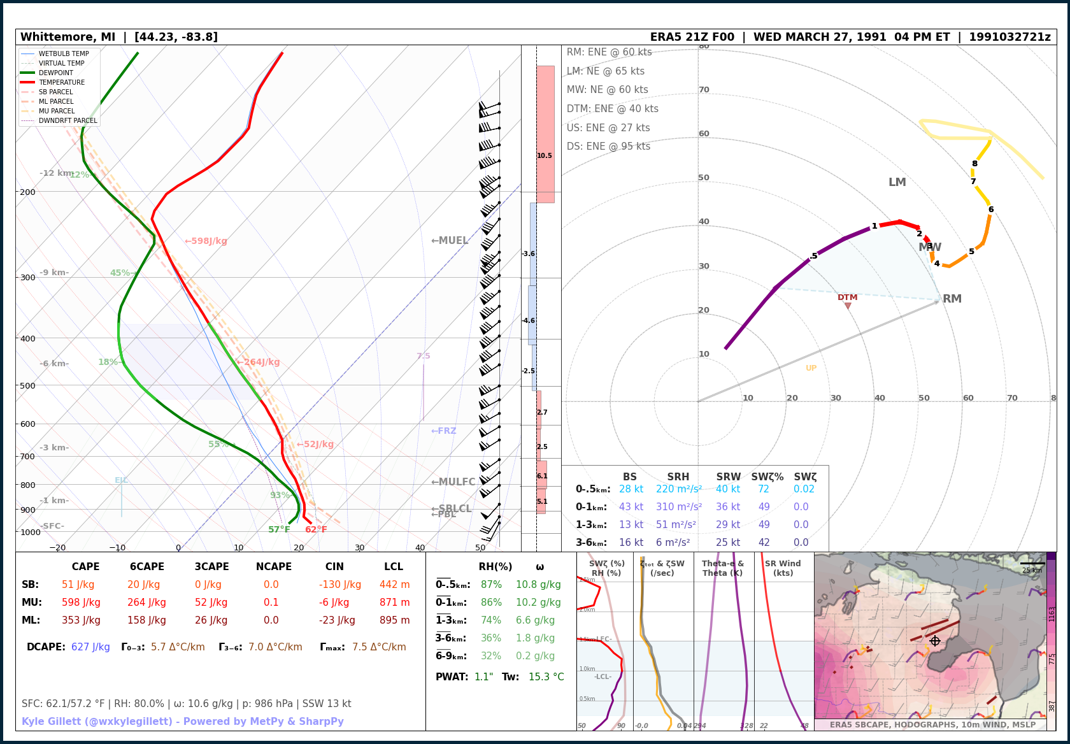1070x744 pixels.
Task: Click the 62°F surface temperature label
Action: [316, 529]
